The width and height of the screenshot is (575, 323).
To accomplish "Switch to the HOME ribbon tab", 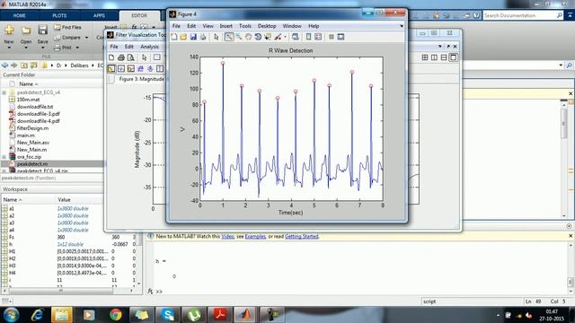I will tap(20, 15).
